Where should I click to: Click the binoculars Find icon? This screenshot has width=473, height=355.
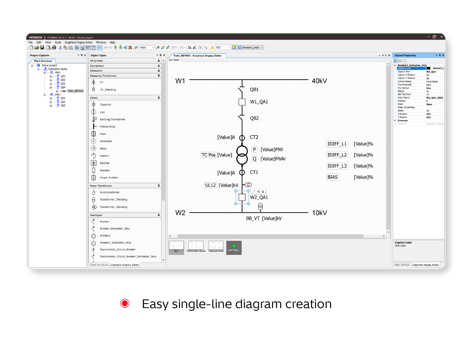point(130,48)
